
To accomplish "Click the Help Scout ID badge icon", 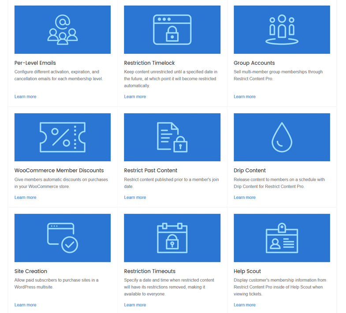I will coord(282,238).
